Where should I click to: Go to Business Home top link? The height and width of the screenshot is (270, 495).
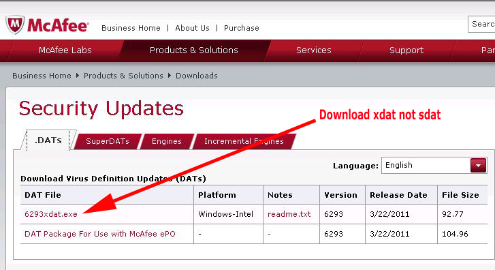(131, 28)
